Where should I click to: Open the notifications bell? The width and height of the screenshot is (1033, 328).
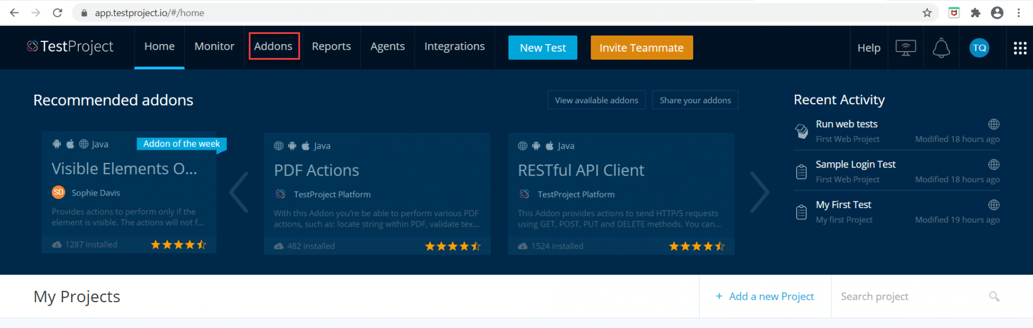point(941,48)
